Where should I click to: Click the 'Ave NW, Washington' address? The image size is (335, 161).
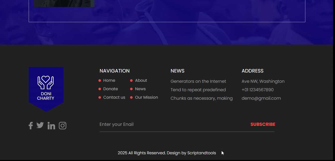coord(263,81)
